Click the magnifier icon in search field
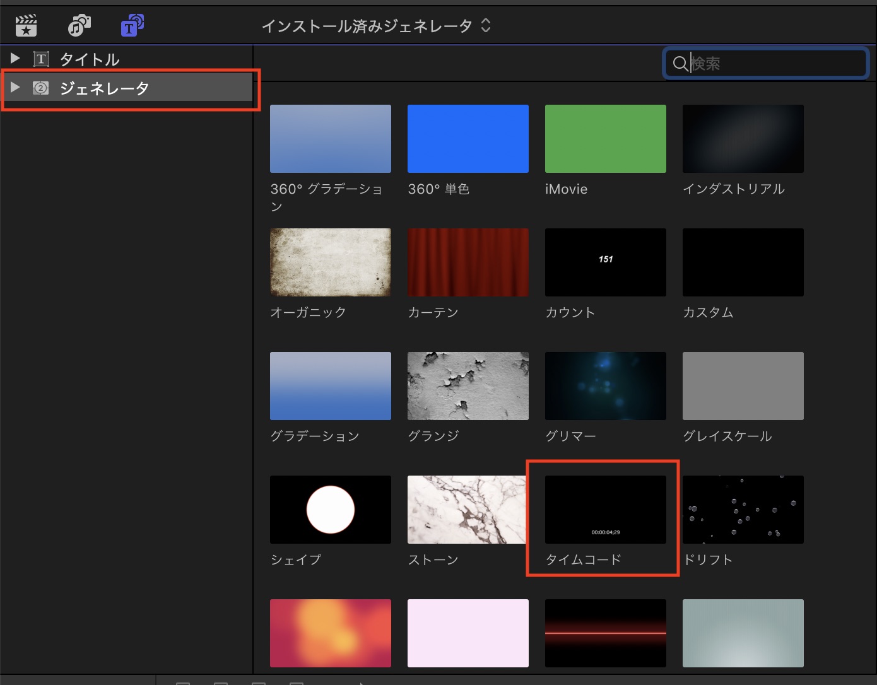 click(x=680, y=64)
